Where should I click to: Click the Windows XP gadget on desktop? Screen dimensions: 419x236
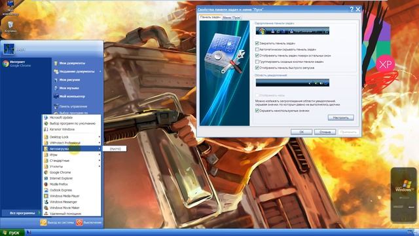pos(403,195)
